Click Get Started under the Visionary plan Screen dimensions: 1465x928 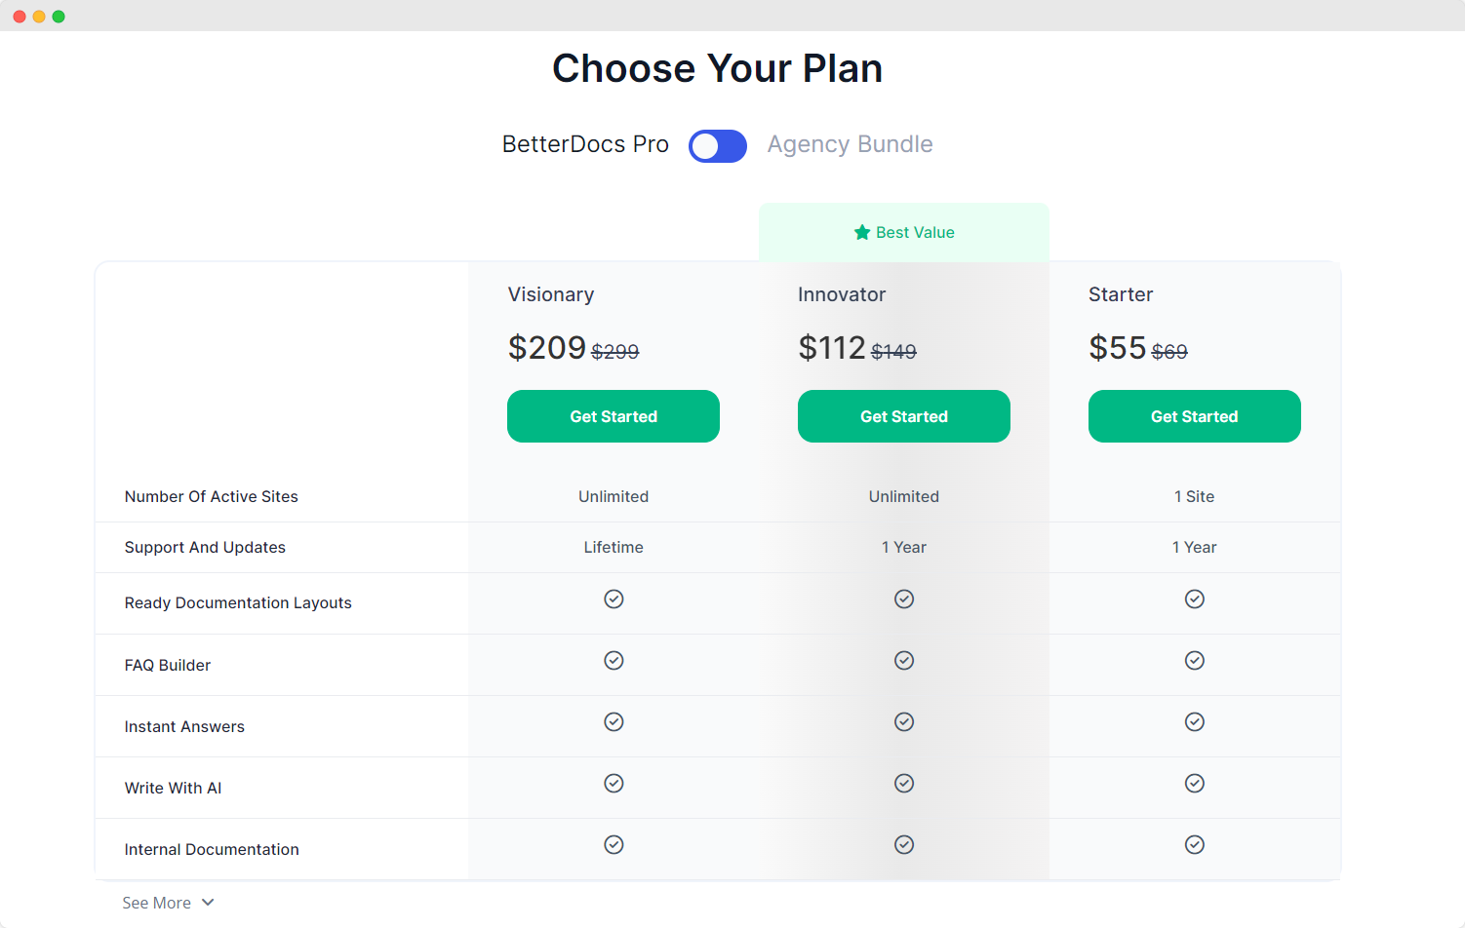[x=614, y=416]
